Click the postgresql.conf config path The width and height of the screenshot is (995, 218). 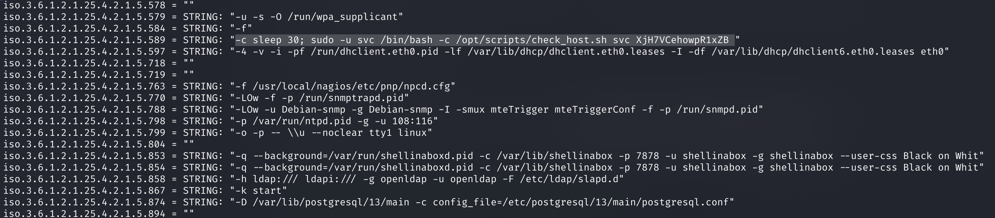pyautogui.click(x=615, y=202)
